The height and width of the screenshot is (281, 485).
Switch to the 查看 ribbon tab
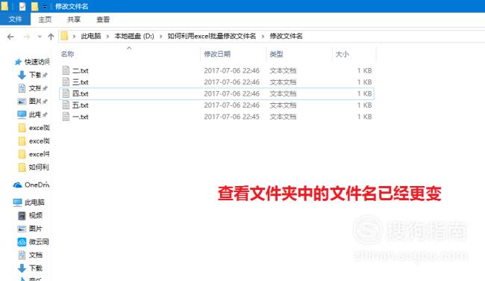pos(103,19)
